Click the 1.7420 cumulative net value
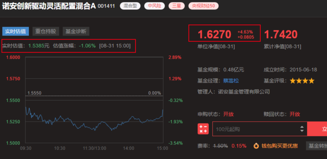This screenshot has width=327, height=159. coord(281,35)
